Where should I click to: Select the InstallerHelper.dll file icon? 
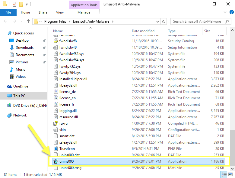56,79
